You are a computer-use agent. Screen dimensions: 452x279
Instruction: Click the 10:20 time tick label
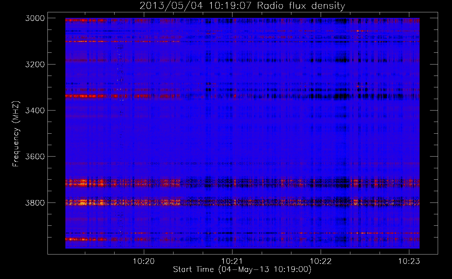tap(144, 261)
